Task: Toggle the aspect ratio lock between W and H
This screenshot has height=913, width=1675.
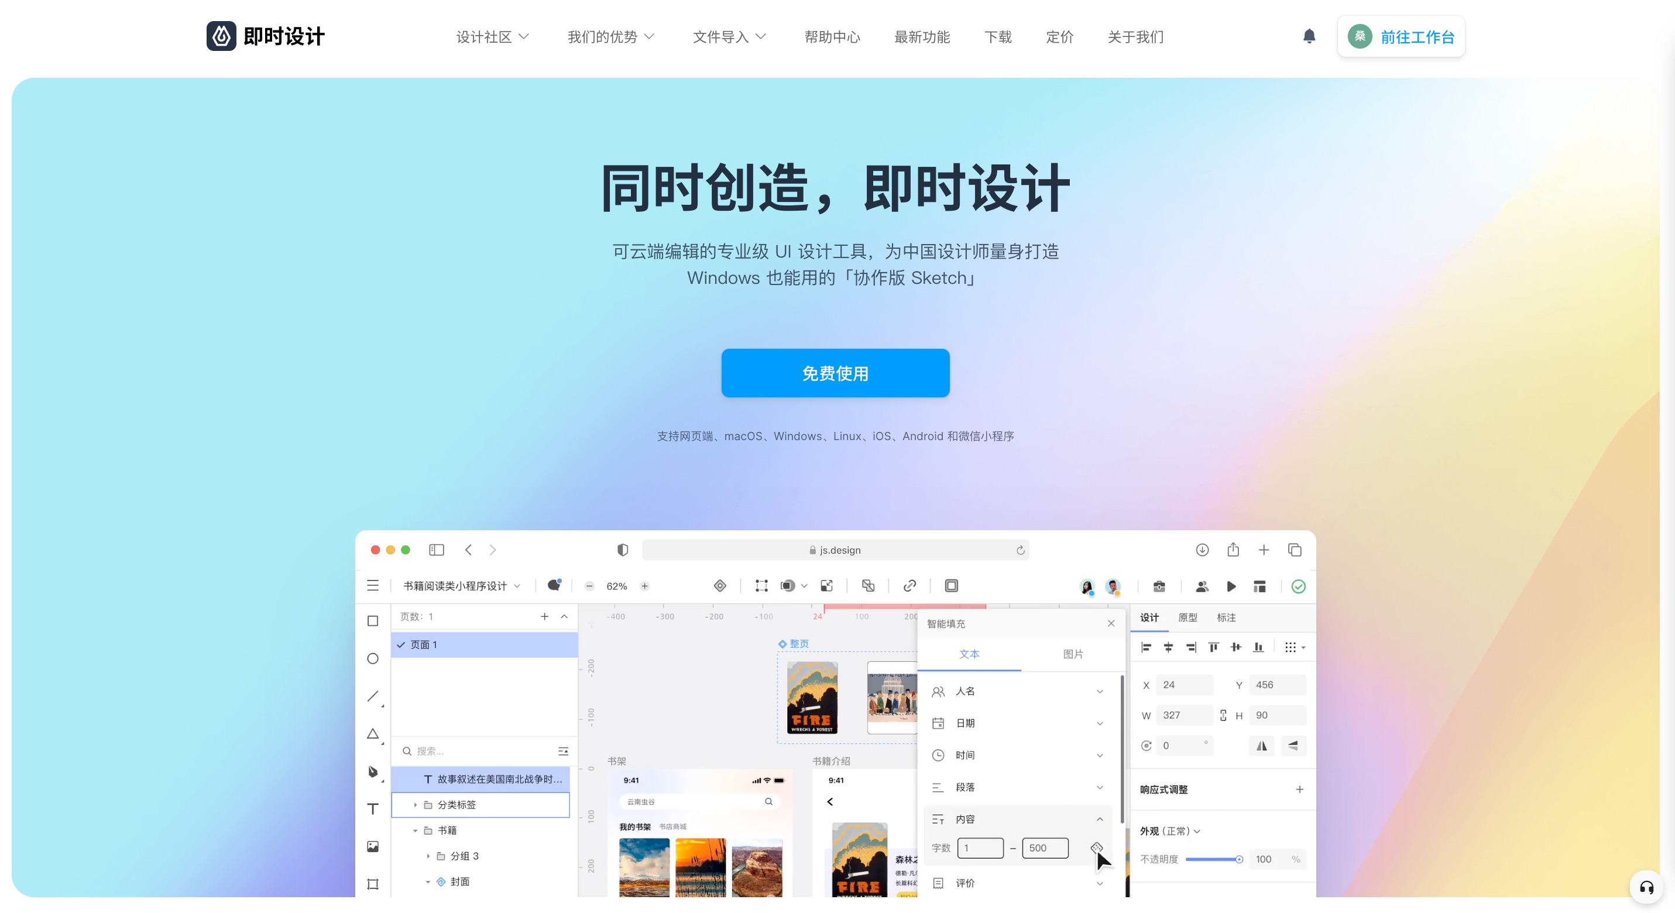Action: coord(1223,715)
